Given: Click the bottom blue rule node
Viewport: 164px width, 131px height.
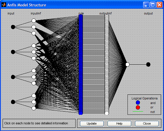Looking at the screenshot, I should click(81, 113).
